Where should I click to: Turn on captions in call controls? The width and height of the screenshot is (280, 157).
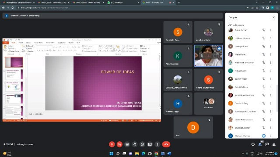(x=127, y=144)
